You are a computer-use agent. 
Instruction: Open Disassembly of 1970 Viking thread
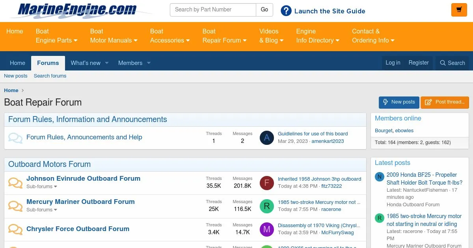319,226
